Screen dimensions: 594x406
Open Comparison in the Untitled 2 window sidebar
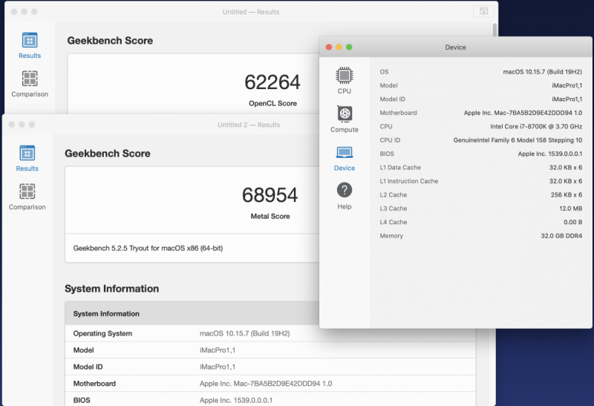(27, 197)
